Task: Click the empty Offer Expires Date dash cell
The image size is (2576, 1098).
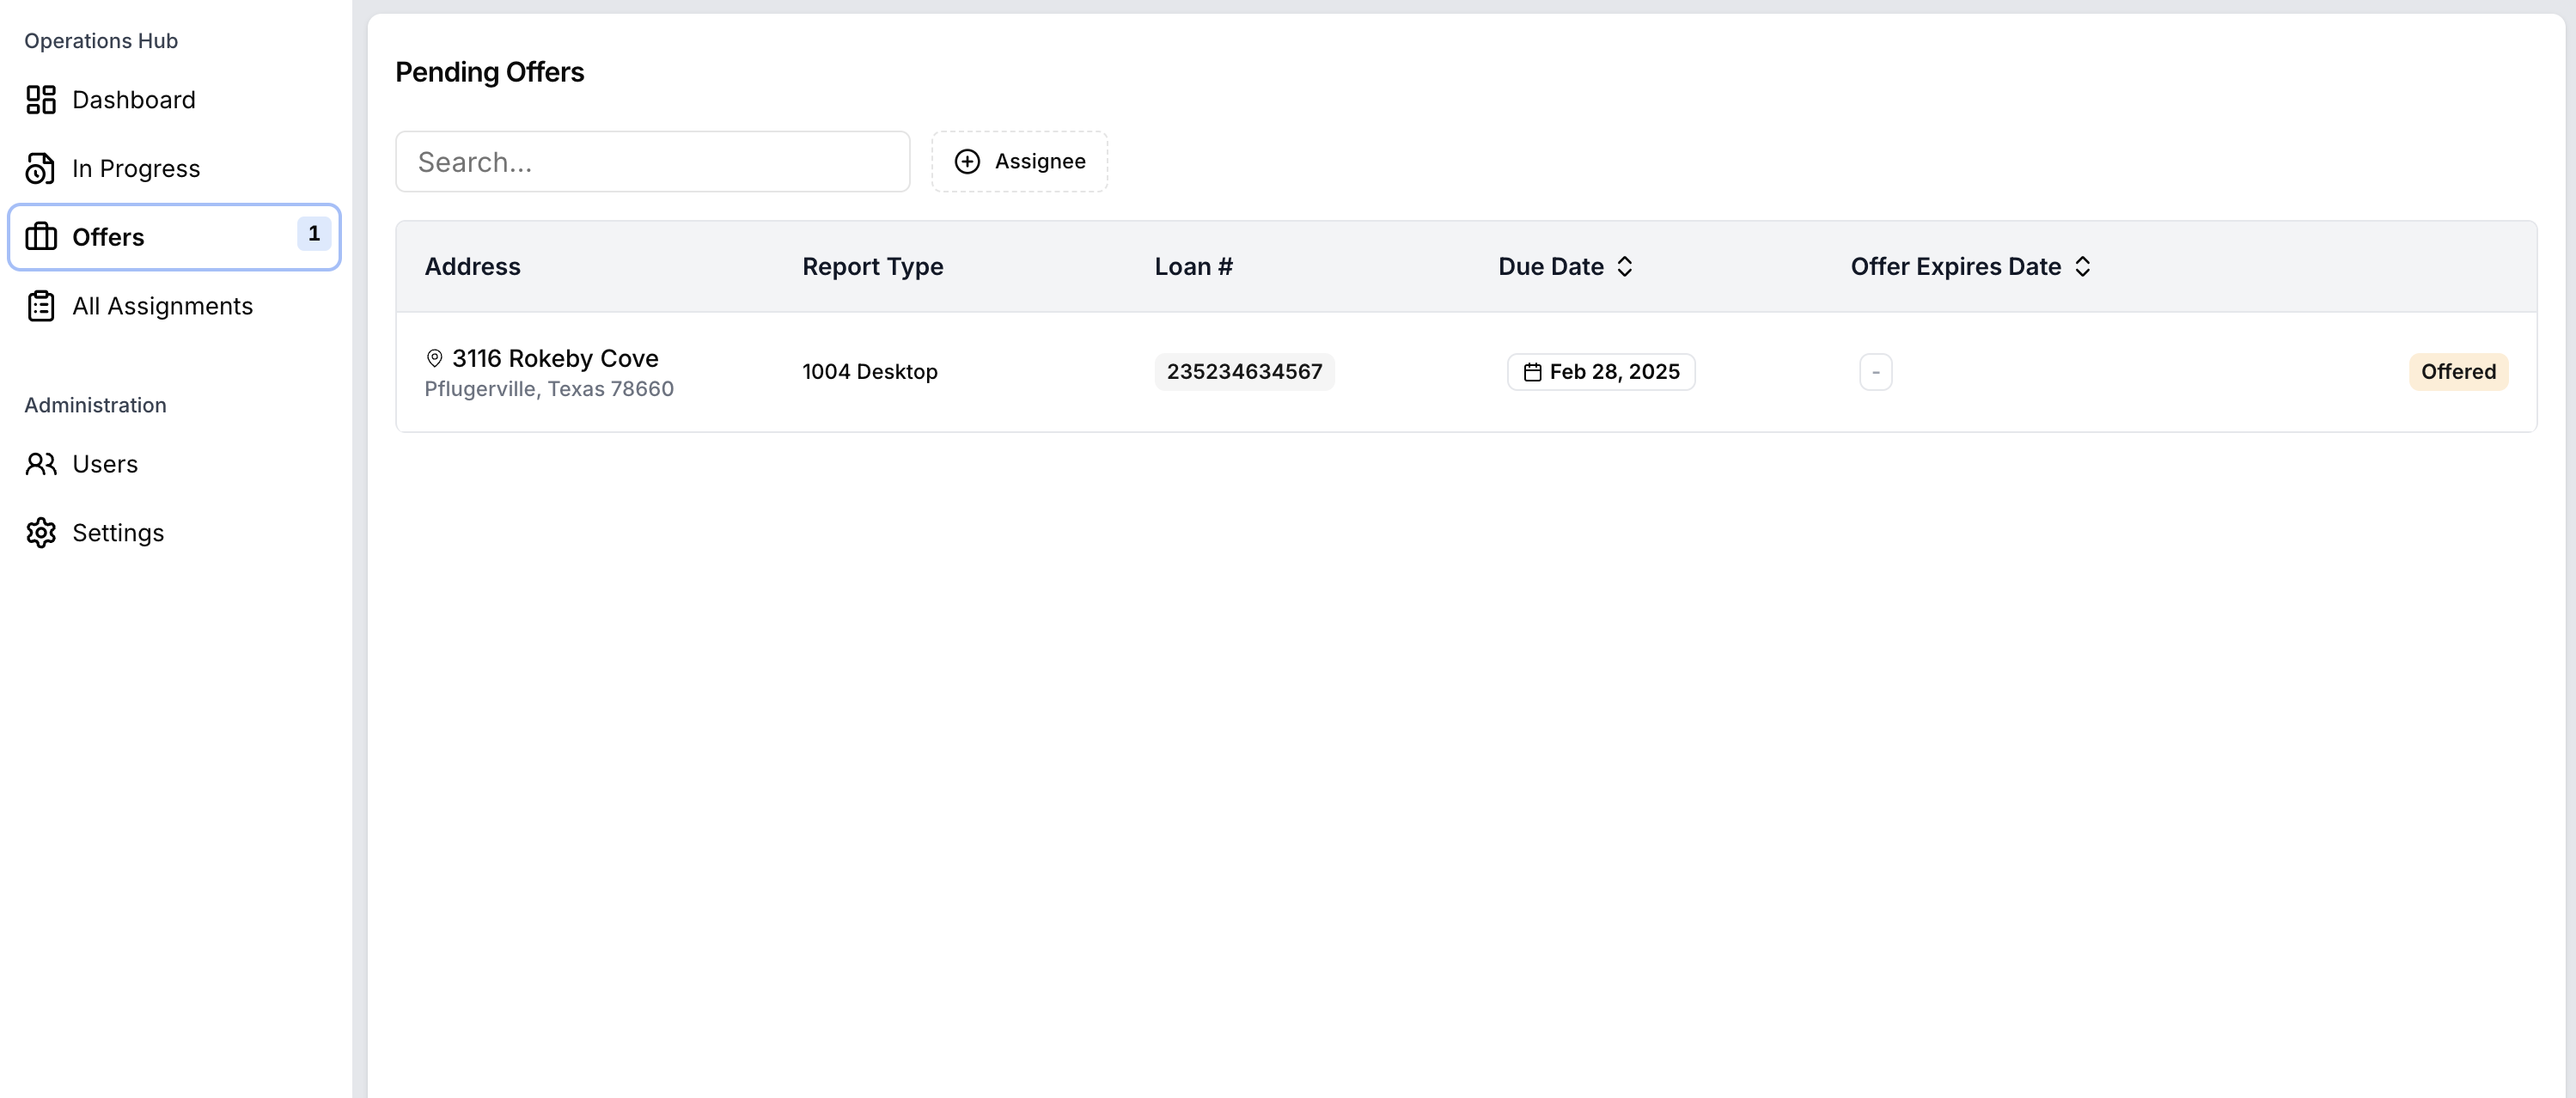Action: 1875,372
